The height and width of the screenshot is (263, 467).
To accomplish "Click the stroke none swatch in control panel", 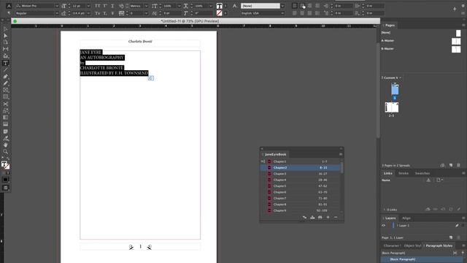I will pos(219,13).
